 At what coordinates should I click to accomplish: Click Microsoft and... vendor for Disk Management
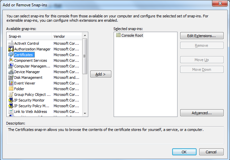[66, 77]
